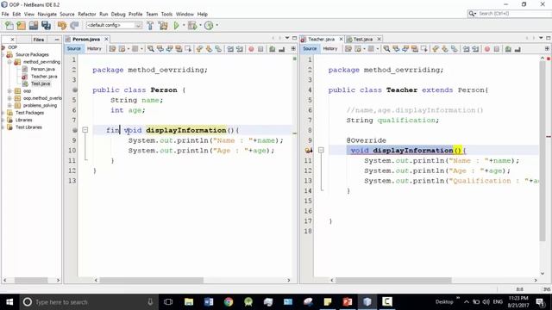Image resolution: width=552 pixels, height=310 pixels.
Task: Select Person.java in the project tree
Action: click(42, 69)
